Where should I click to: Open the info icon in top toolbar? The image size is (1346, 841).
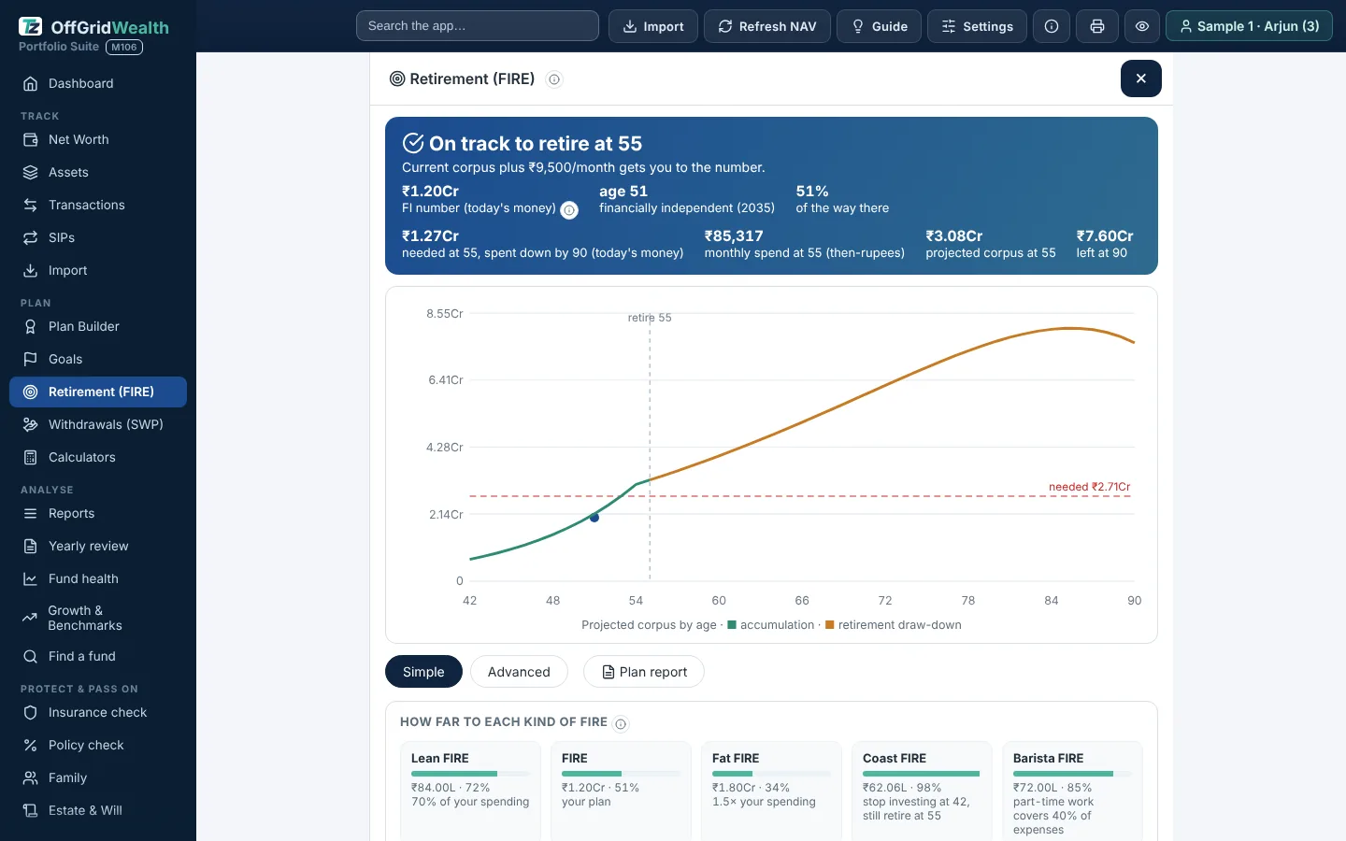click(1052, 26)
